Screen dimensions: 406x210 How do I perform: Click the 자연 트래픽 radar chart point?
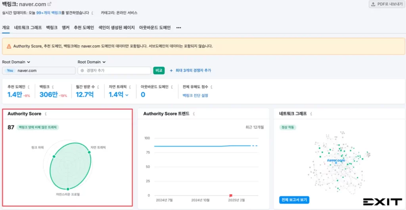[x=89, y=152]
